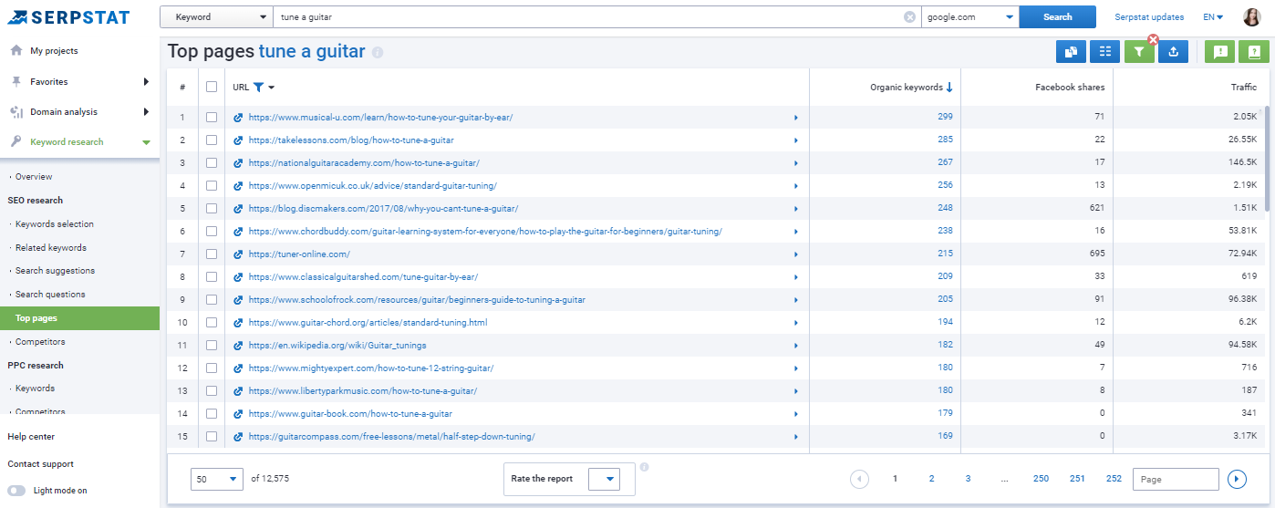The height and width of the screenshot is (508, 1275).
Task: Remove active filter via red X badge
Action: pos(1153,40)
